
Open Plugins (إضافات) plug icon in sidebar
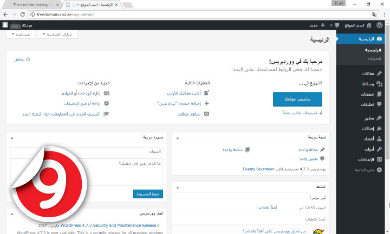tap(379, 128)
